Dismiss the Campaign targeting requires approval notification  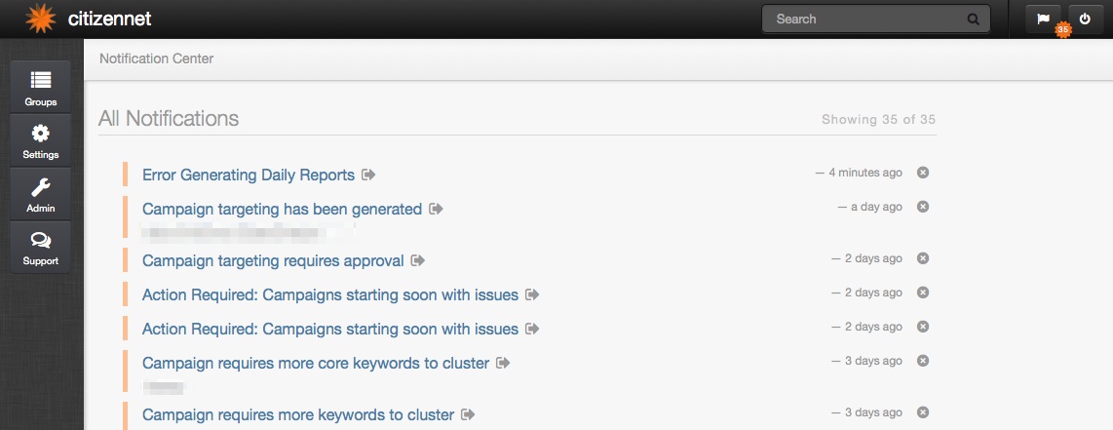pyautogui.click(x=923, y=258)
